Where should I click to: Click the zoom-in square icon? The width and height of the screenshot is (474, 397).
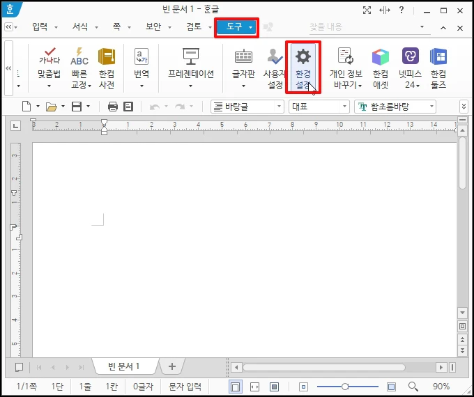pyautogui.click(x=391, y=387)
